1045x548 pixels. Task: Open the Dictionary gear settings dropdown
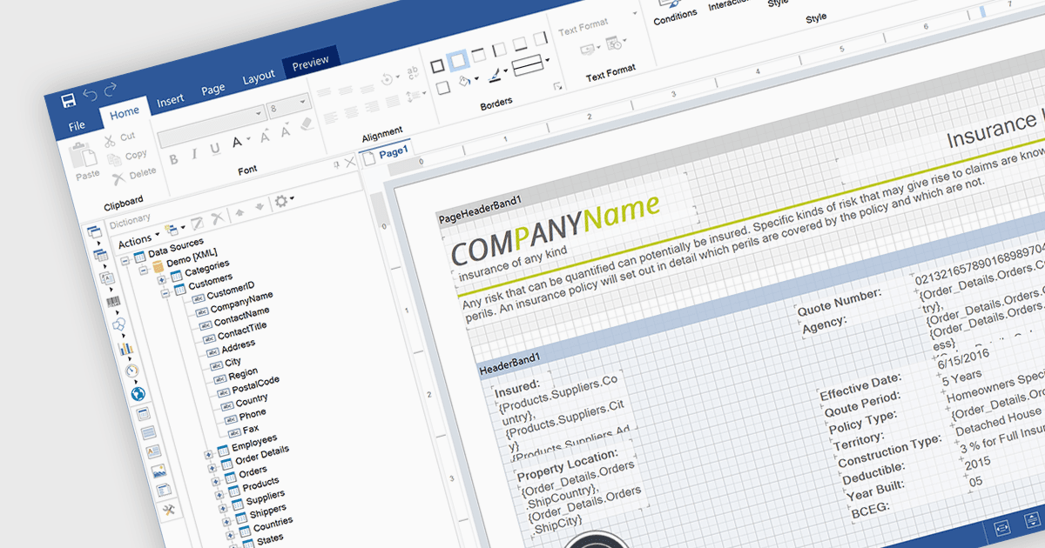[x=285, y=201]
